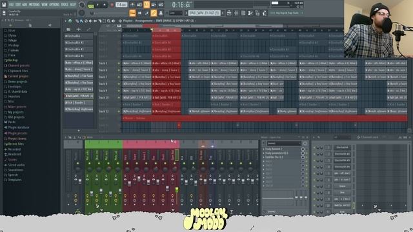Open the mixer preset dropdown
The width and height of the screenshot is (413, 232).
point(284,143)
